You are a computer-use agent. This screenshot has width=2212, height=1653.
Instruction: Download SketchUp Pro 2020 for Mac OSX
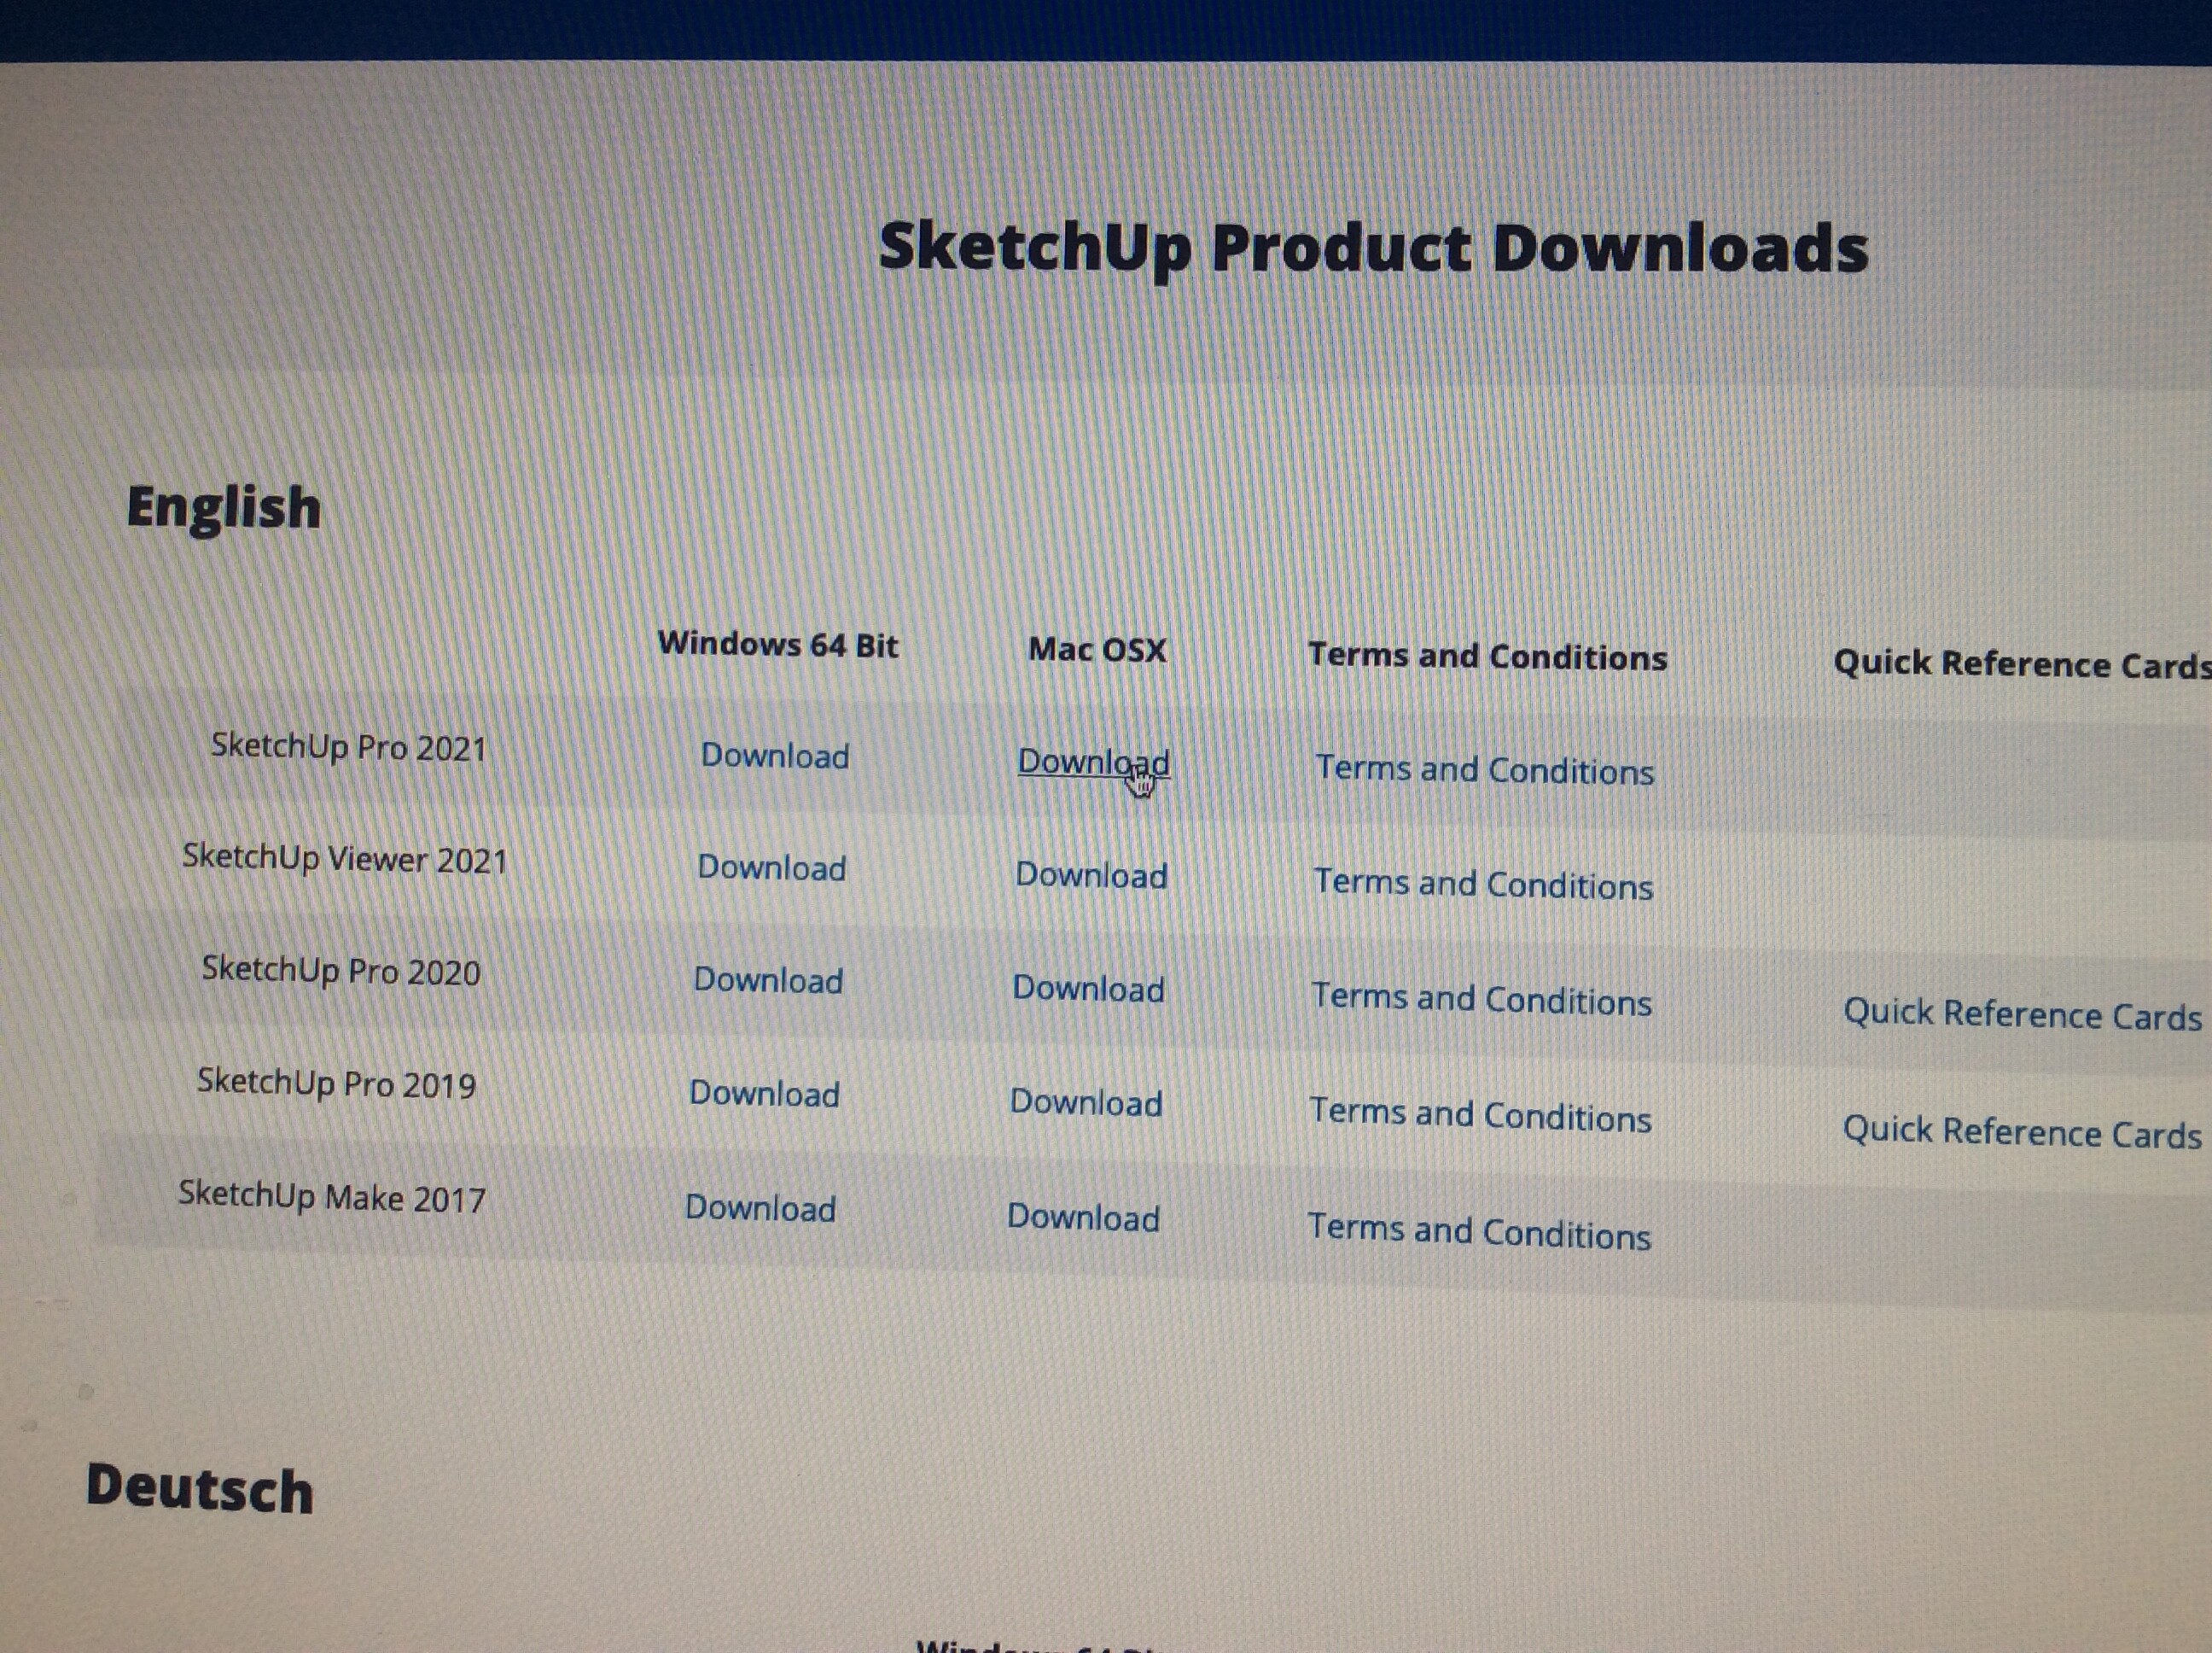pos(1088,989)
